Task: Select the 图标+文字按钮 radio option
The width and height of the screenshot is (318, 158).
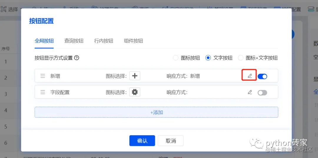Action: tap(240, 58)
